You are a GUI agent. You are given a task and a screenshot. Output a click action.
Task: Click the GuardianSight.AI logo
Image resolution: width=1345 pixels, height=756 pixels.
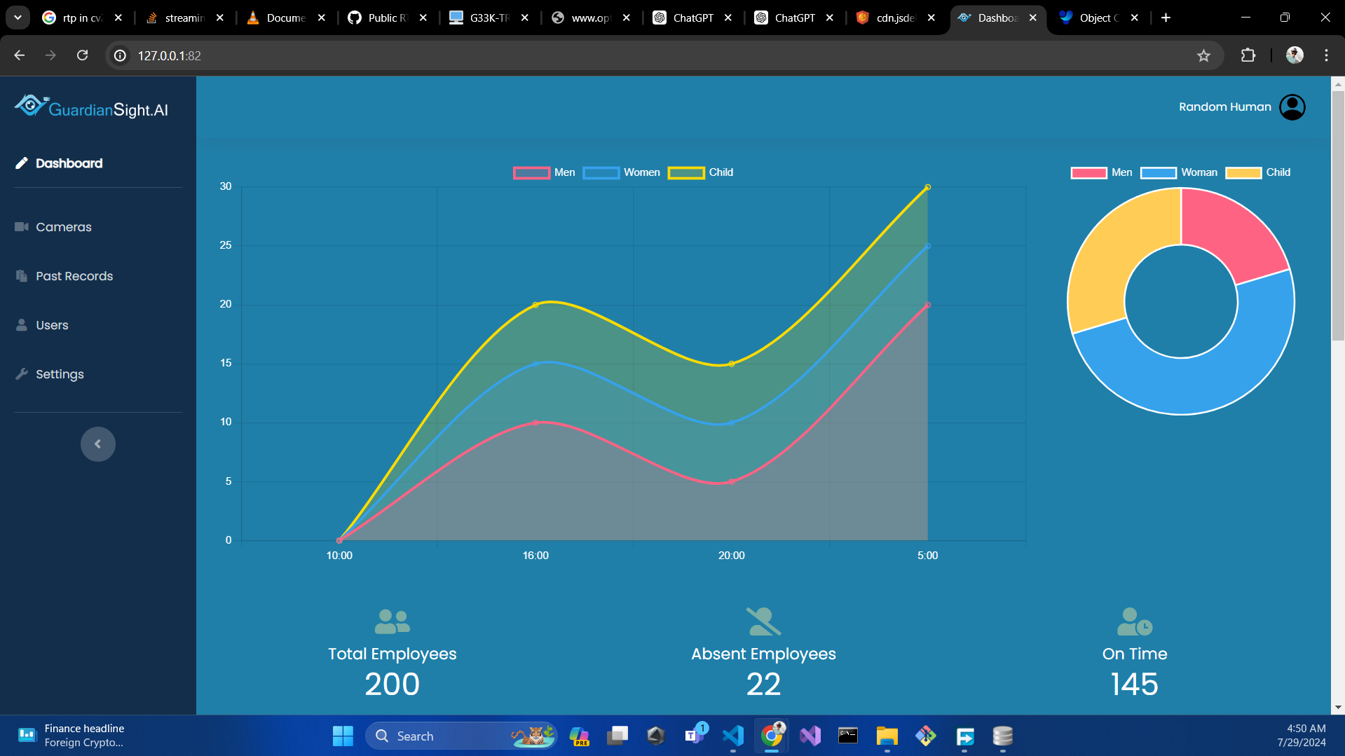point(90,106)
